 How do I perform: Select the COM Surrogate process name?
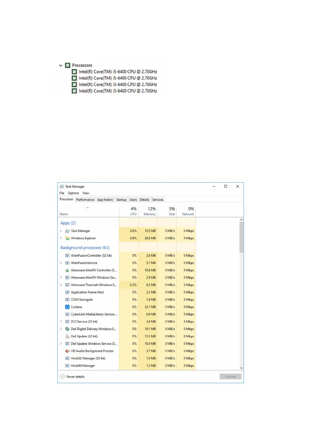82,300
